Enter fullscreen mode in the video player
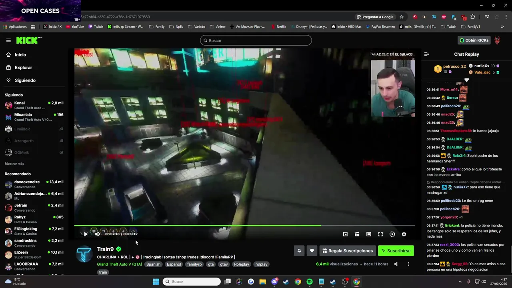The image size is (512, 288). [x=380, y=234]
